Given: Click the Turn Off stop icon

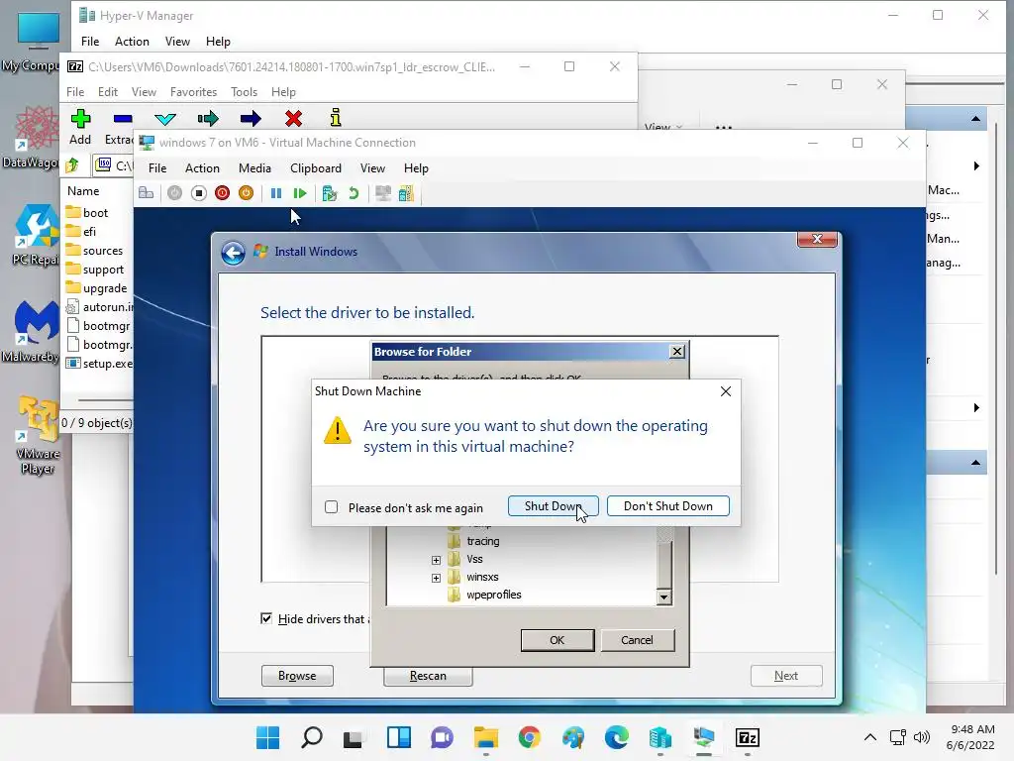Looking at the screenshot, I should (198, 193).
